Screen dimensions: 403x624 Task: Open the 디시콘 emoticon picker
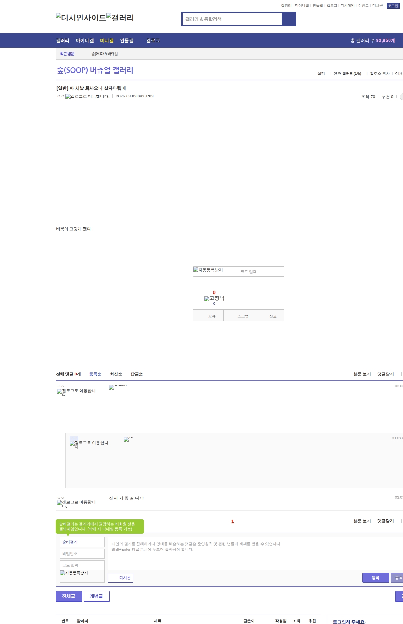(x=121, y=578)
